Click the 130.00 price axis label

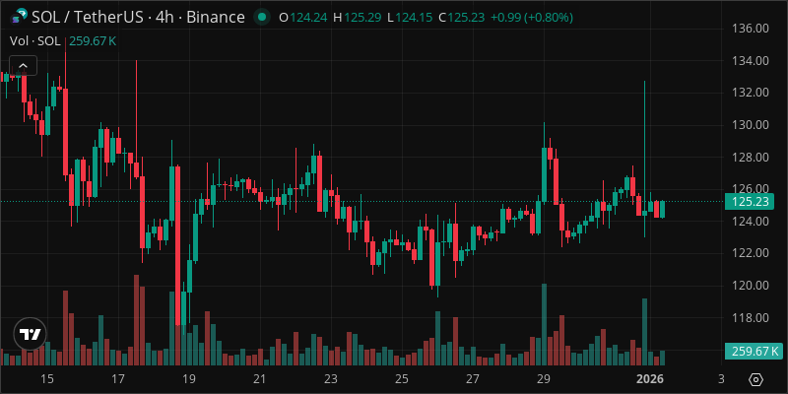point(752,125)
